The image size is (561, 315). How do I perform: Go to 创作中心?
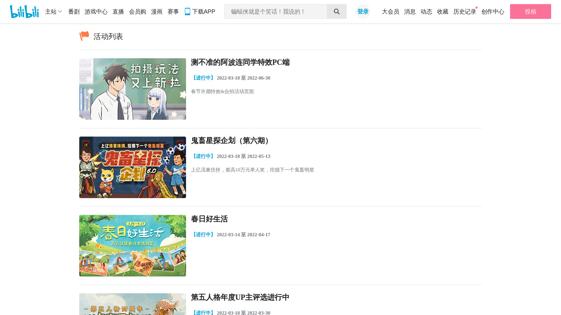click(493, 11)
